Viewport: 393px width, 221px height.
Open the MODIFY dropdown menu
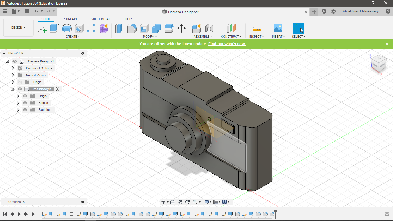[150, 37]
